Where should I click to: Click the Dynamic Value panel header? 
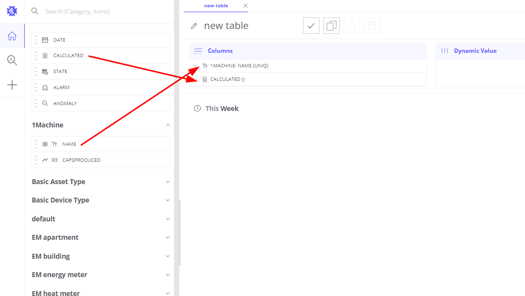click(475, 51)
